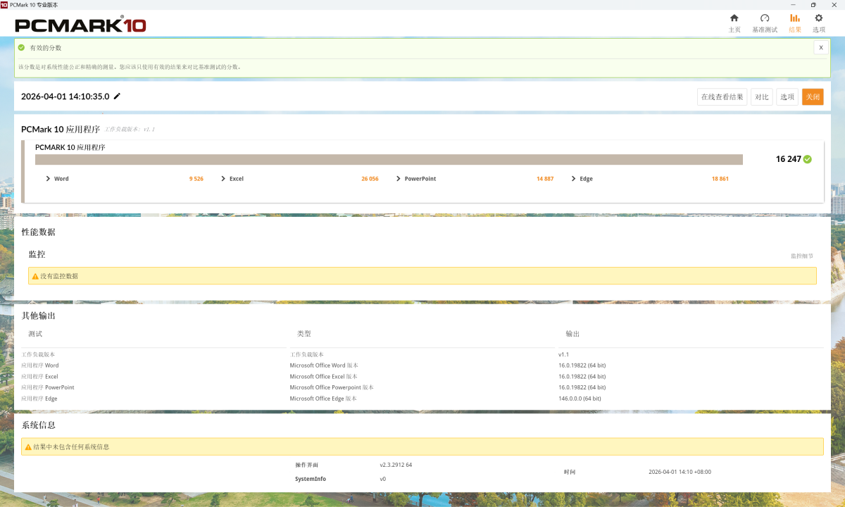Click the pencil edit icon beside result date
The width and height of the screenshot is (845, 507).
click(x=118, y=96)
